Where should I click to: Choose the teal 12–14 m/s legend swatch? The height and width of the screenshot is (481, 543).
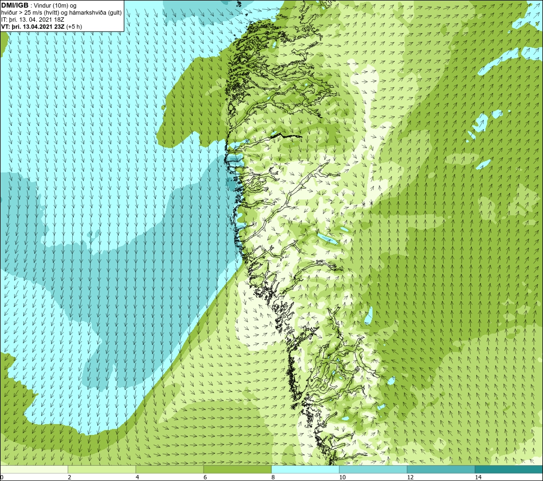tap(441, 469)
